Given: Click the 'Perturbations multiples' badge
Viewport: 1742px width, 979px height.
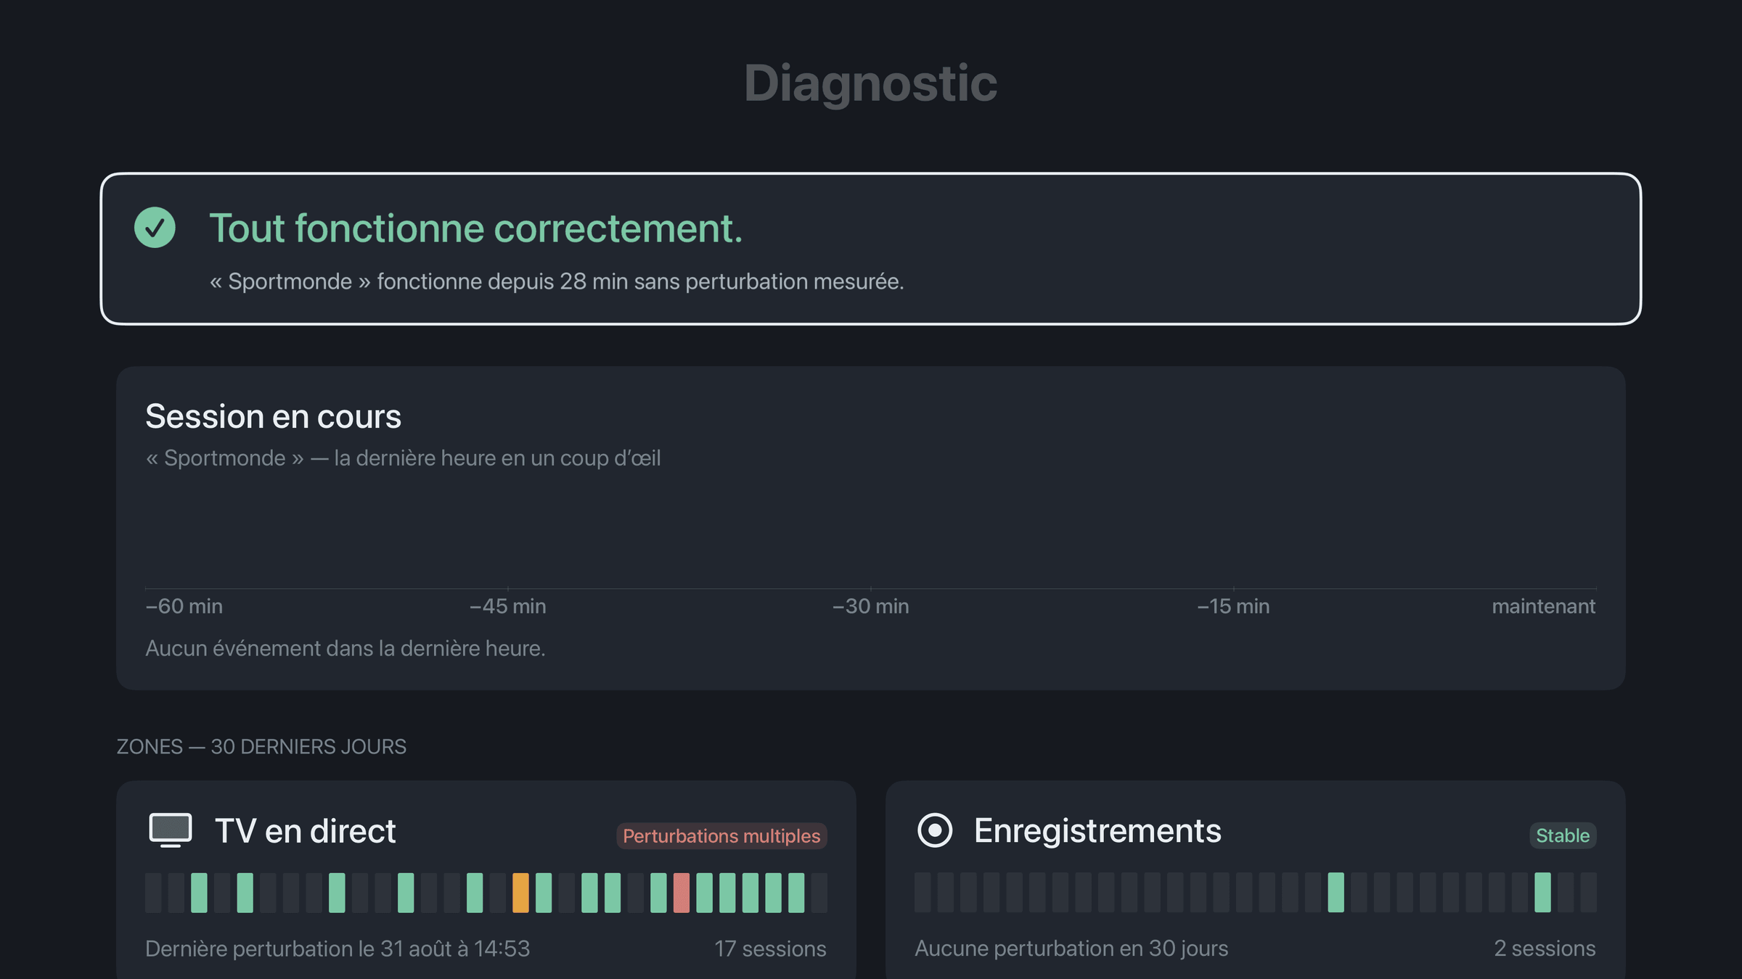Looking at the screenshot, I should 721,835.
